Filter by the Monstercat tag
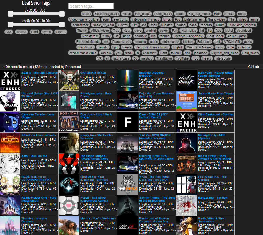 click(90, 36)
